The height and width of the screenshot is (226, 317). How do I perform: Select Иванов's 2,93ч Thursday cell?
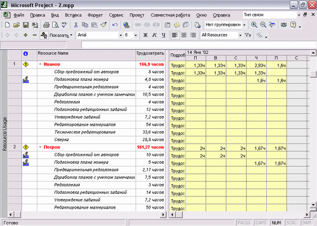pos(256,65)
